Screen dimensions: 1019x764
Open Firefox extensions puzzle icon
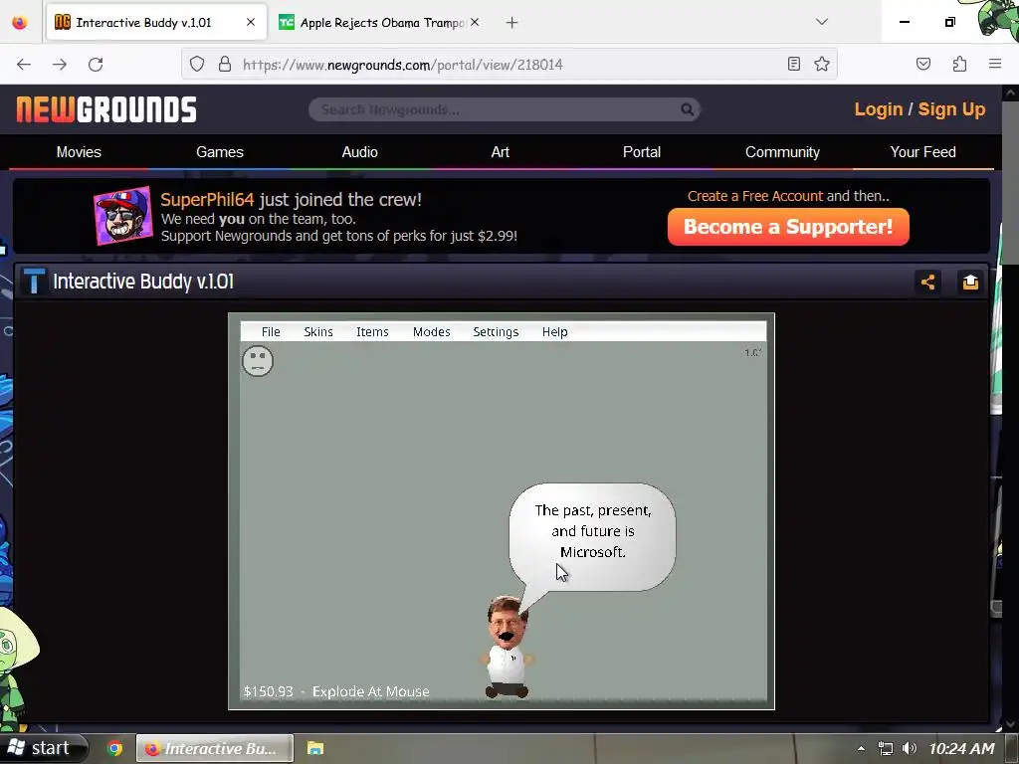959,64
